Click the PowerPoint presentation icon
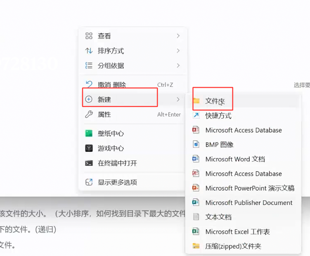 (x=196, y=188)
